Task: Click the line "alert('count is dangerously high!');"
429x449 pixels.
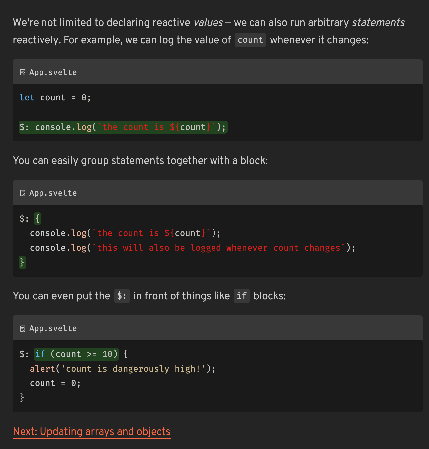Action: coord(123,369)
